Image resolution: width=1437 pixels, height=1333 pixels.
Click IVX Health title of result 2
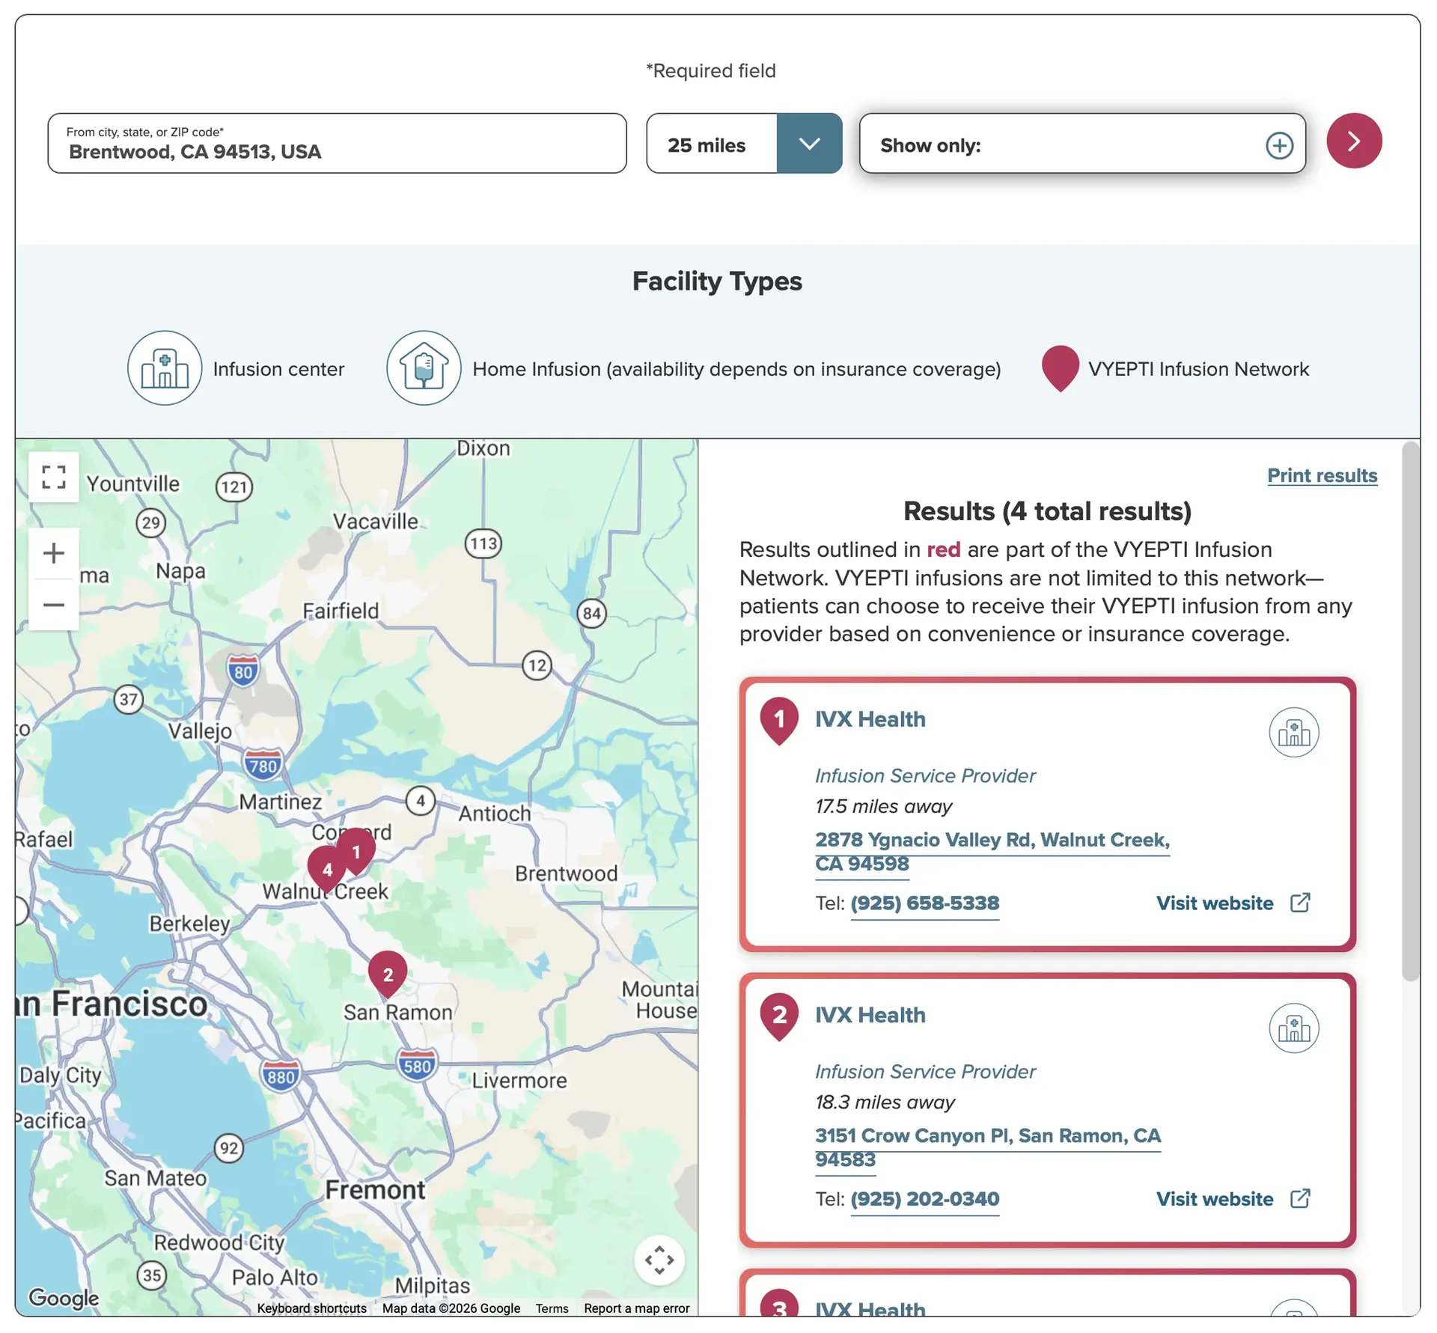870,1015
